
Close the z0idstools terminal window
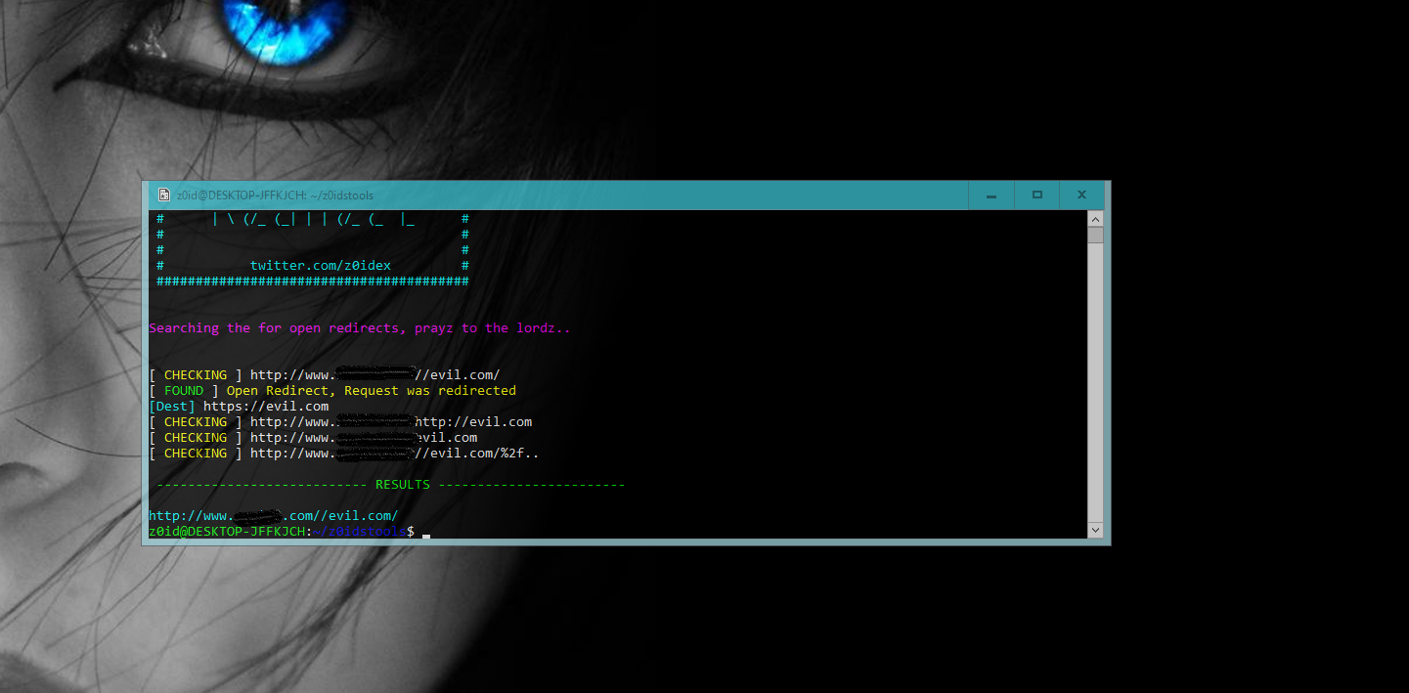pos(1081,195)
